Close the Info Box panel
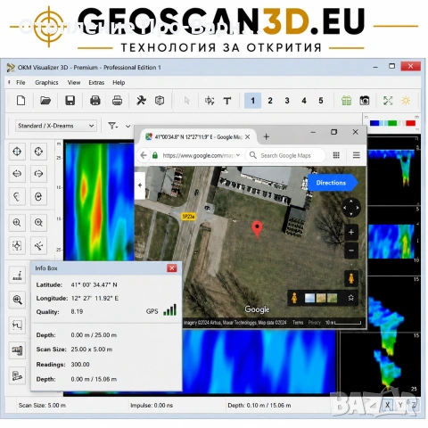428x428 pixels. click(172, 268)
